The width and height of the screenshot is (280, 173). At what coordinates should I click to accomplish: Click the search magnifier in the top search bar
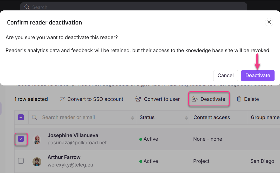(27, 7)
